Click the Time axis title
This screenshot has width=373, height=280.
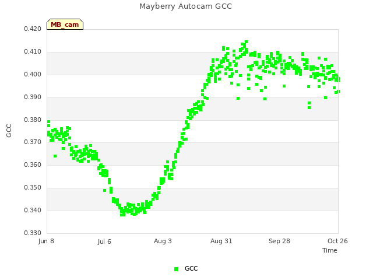point(330,250)
